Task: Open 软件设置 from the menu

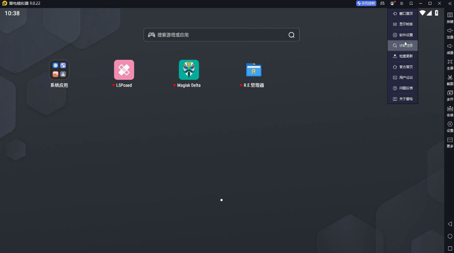Action: [x=403, y=35]
